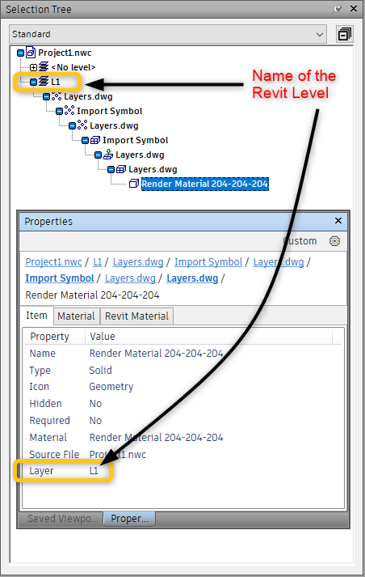
Task: Close the Properties panel
Action: pos(338,220)
